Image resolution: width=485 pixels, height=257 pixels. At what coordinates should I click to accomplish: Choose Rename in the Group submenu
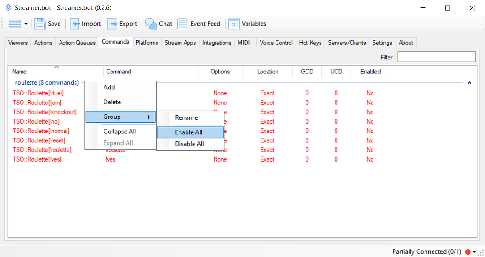(x=190, y=117)
